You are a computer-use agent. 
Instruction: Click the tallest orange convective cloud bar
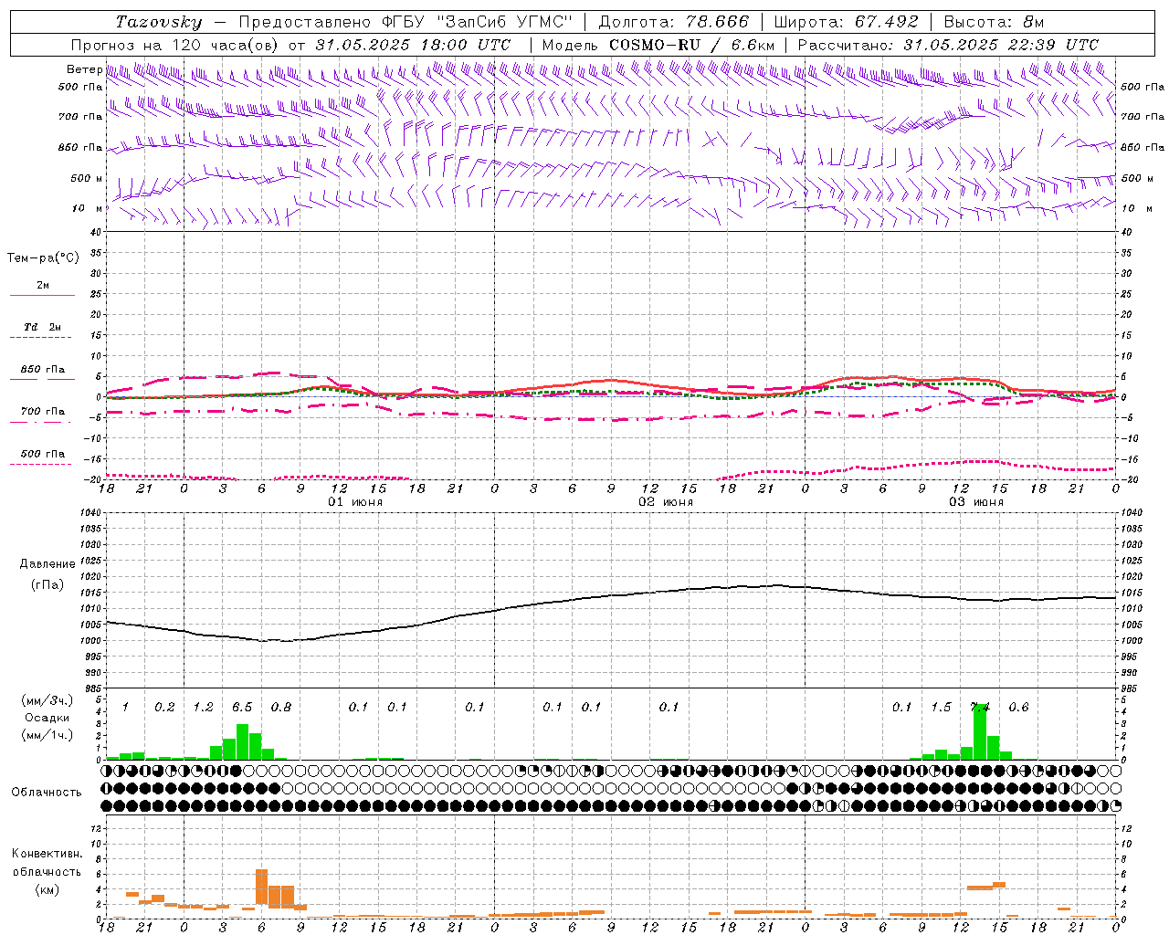tap(261, 887)
